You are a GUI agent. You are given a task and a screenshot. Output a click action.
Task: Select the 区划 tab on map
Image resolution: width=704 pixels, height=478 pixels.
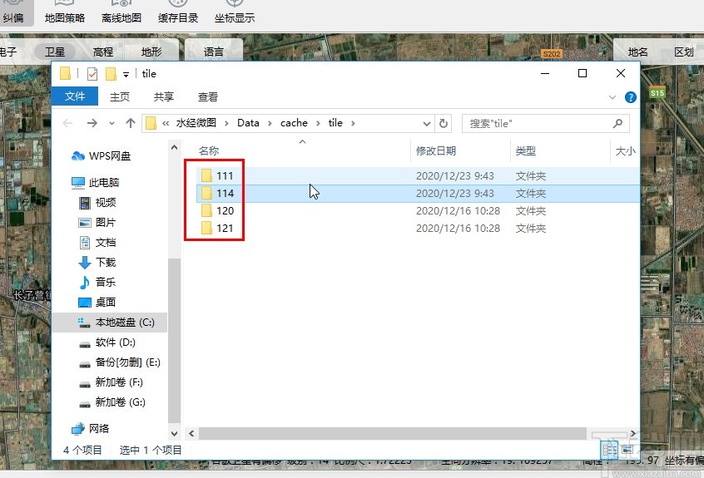click(x=684, y=52)
